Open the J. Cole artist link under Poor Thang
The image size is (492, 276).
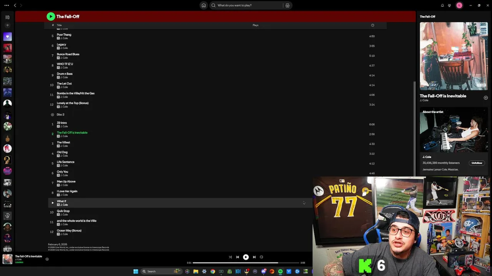coord(64,38)
